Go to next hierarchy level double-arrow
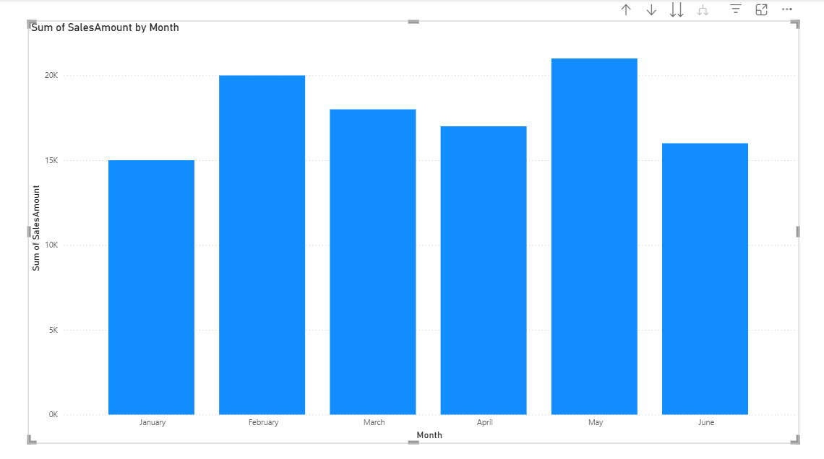This screenshot has width=824, height=459. 677,10
